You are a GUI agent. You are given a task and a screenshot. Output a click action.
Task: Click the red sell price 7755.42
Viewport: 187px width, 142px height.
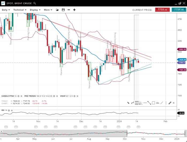162,10
